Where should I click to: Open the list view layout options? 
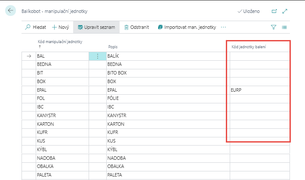click(x=284, y=27)
